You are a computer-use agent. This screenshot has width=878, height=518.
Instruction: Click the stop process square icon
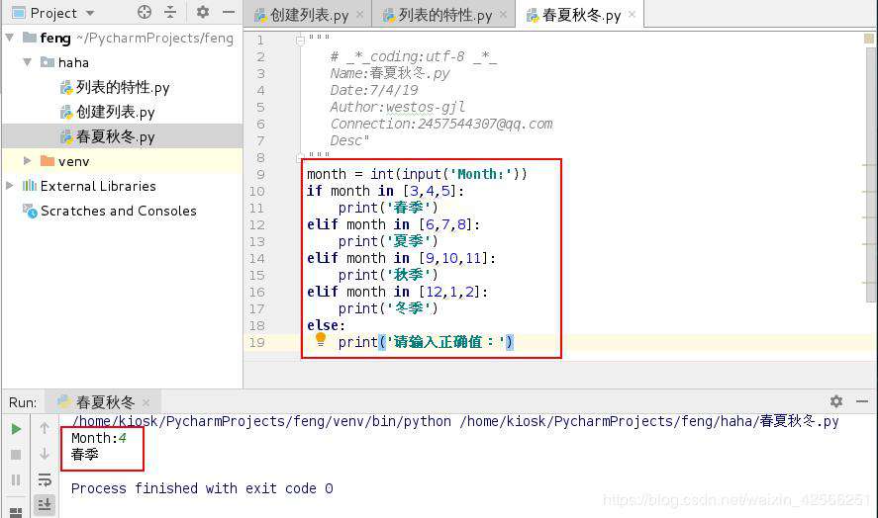16,454
